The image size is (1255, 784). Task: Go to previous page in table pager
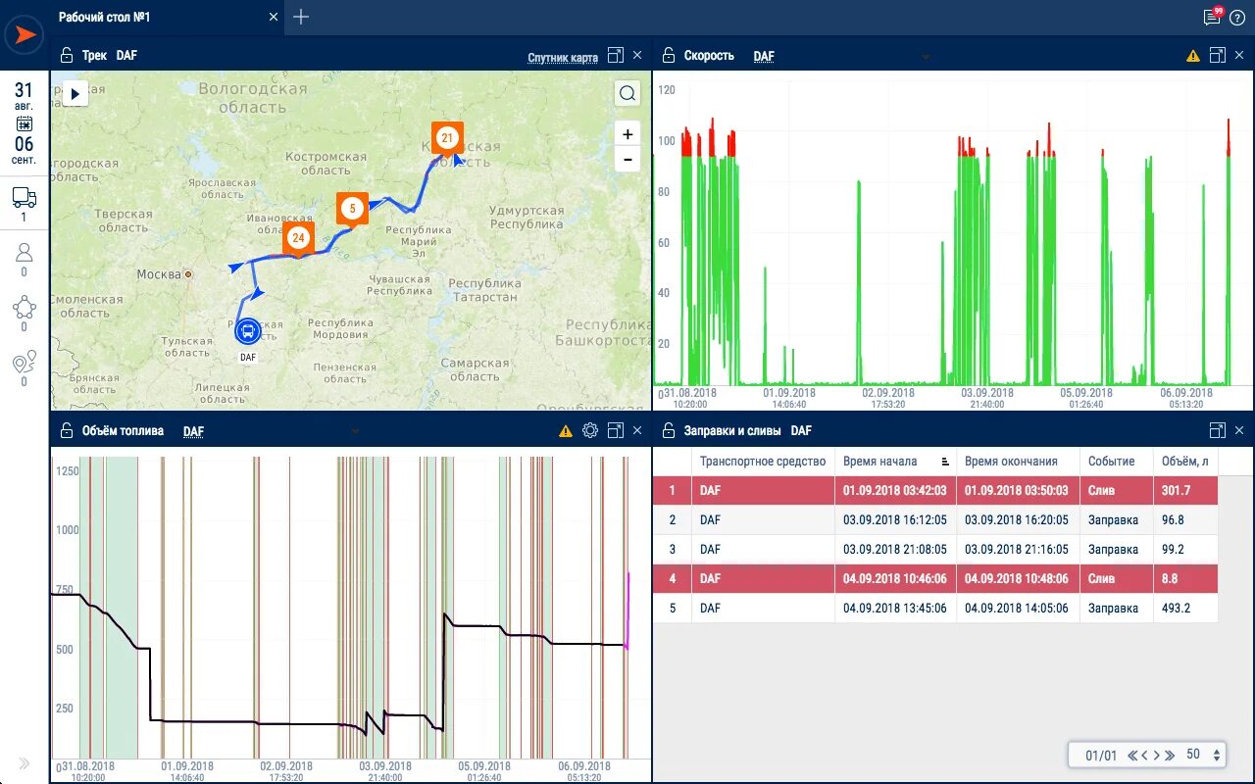pos(1145,755)
